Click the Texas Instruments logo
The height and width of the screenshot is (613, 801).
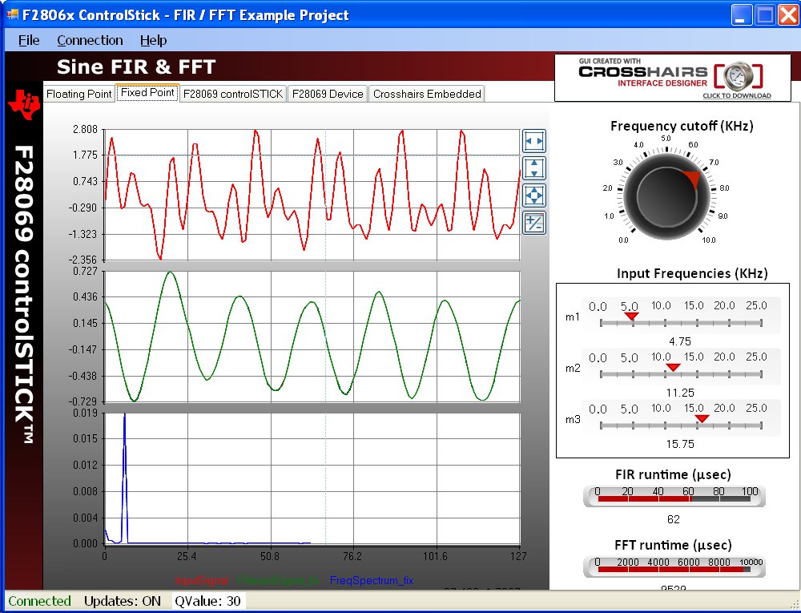23,103
